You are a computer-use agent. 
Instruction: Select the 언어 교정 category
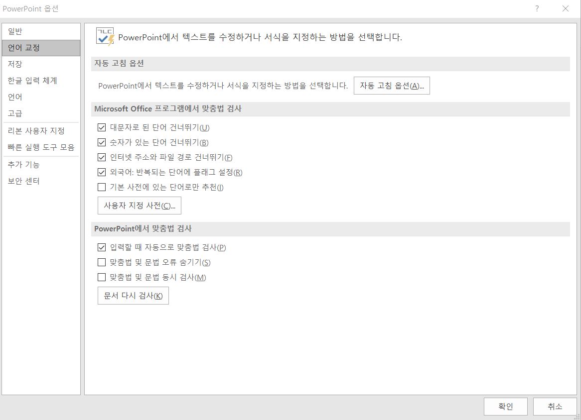(x=41, y=48)
